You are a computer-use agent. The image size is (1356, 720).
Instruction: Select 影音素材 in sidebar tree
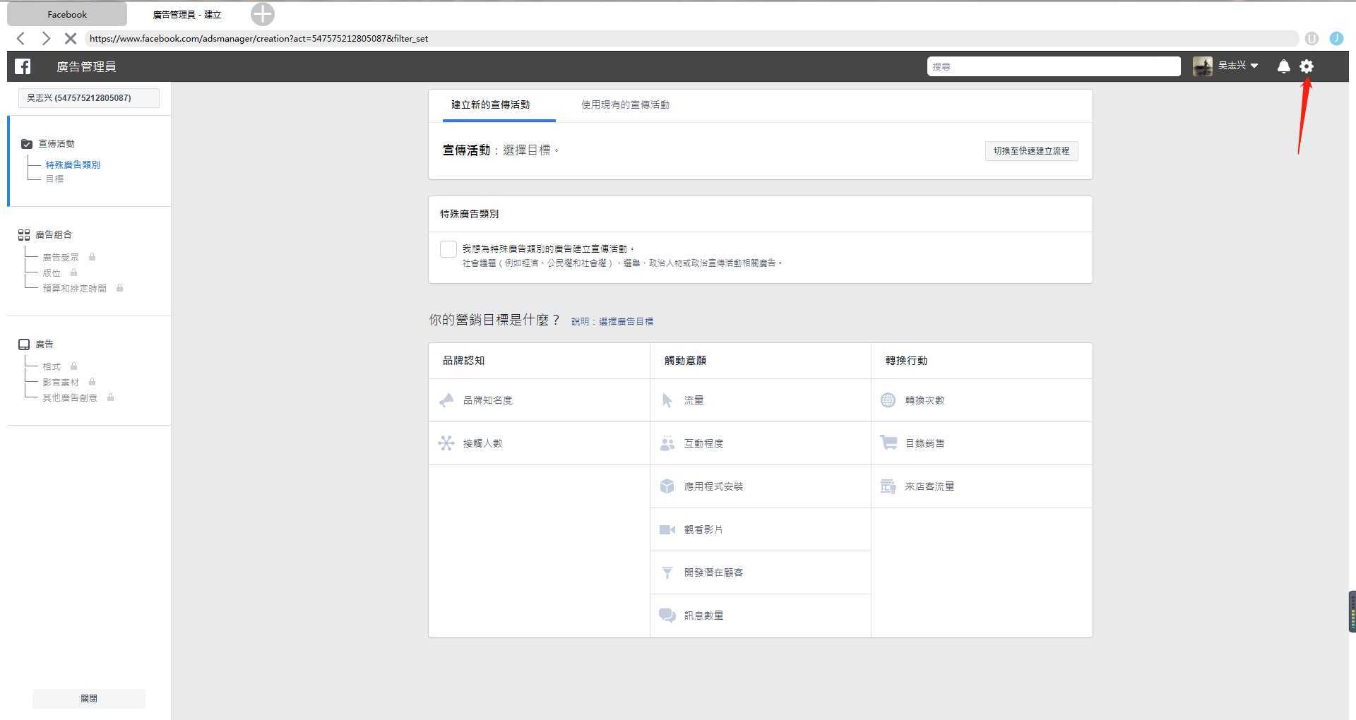tap(61, 383)
